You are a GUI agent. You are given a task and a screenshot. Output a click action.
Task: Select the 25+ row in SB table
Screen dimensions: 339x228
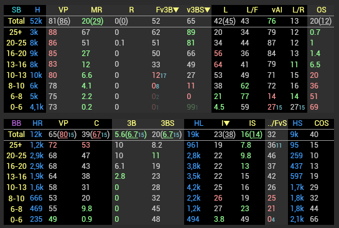(169, 32)
